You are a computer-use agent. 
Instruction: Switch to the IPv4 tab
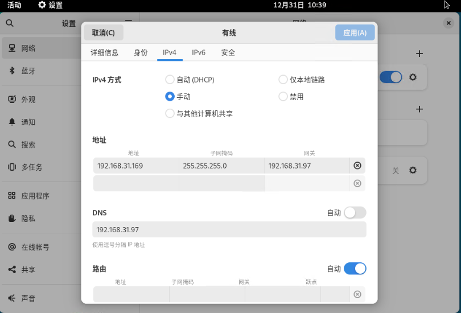click(x=170, y=52)
